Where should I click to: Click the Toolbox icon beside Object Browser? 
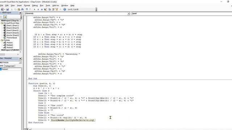coord(60,9)
